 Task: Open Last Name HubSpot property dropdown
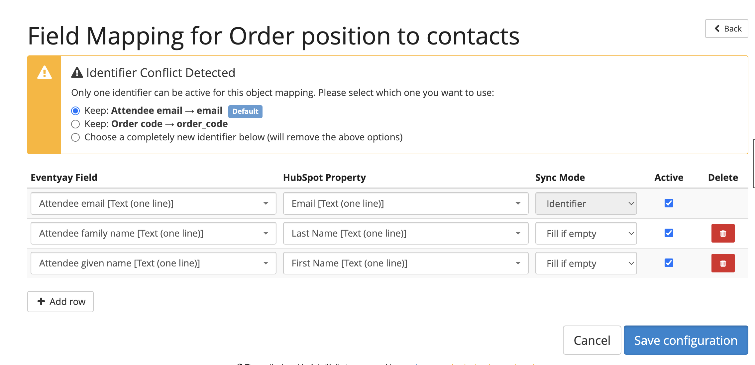(406, 233)
